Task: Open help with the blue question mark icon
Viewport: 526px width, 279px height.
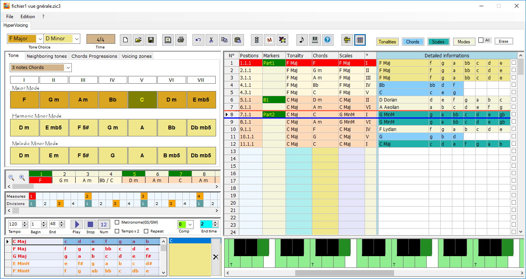Action: pyautogui.click(x=328, y=40)
